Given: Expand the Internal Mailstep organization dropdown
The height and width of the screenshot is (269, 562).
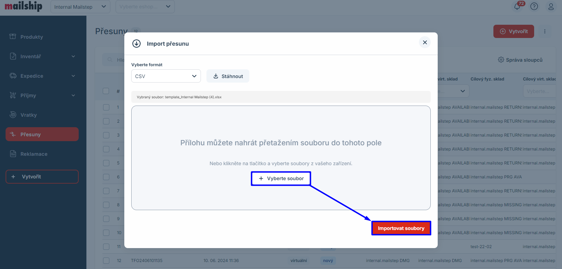Looking at the screenshot, I should coord(80,7).
